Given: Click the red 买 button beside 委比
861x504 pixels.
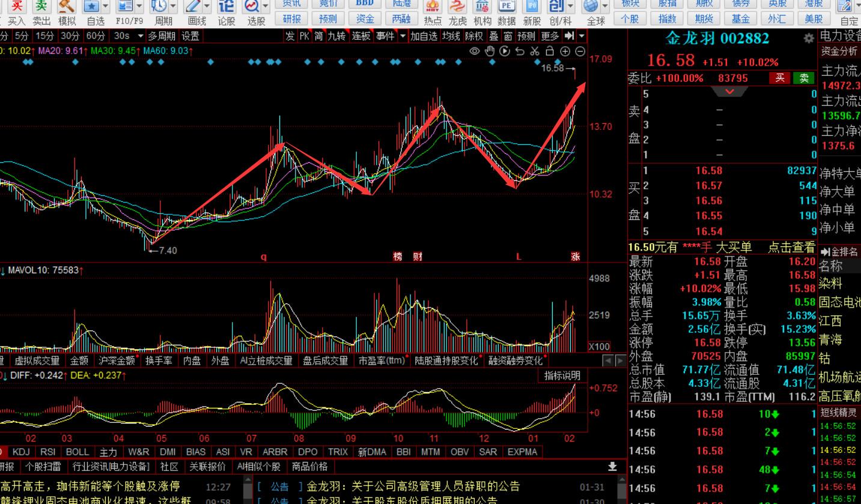Looking at the screenshot, I should [780, 78].
